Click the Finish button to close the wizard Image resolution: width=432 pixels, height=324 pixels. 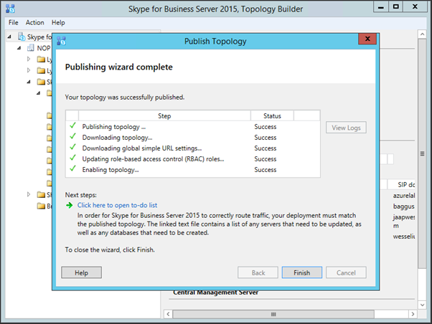pyautogui.click(x=301, y=272)
